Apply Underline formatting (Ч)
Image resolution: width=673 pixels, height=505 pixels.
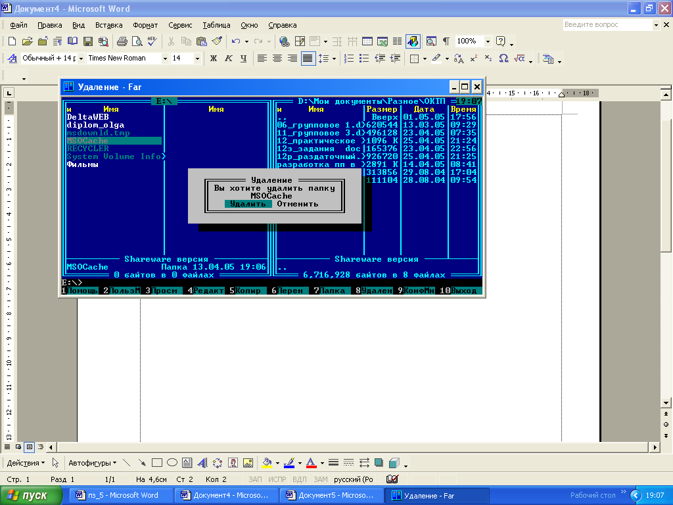(x=243, y=59)
